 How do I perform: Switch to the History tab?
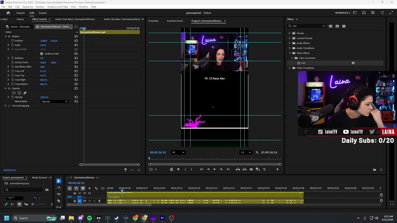click(20, 19)
